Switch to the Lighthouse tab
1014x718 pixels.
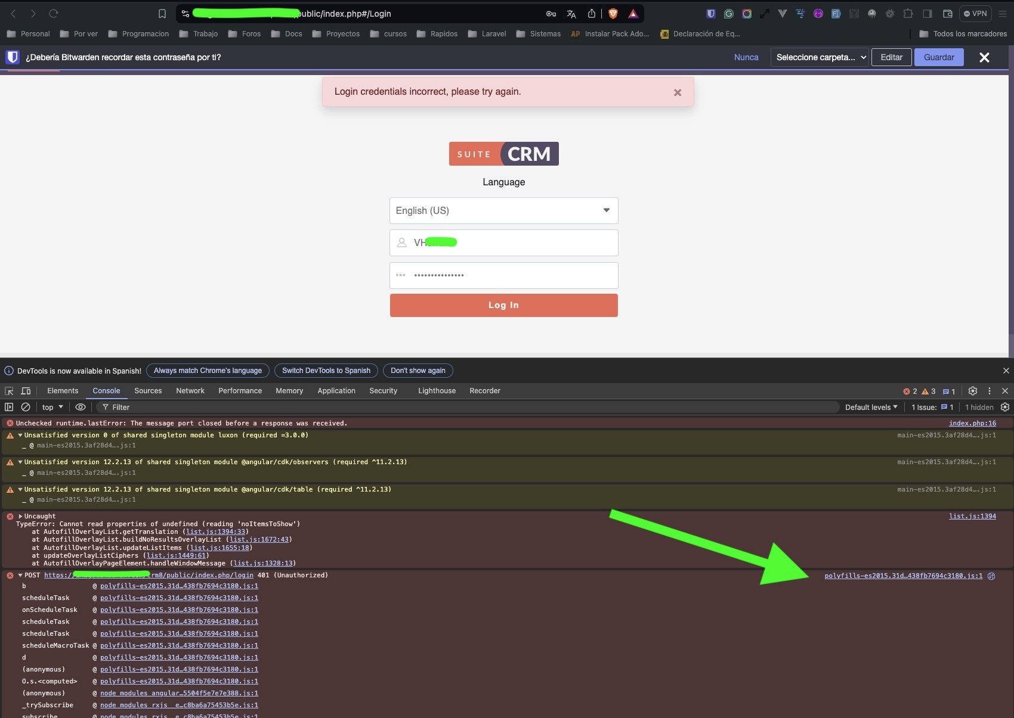click(x=437, y=391)
